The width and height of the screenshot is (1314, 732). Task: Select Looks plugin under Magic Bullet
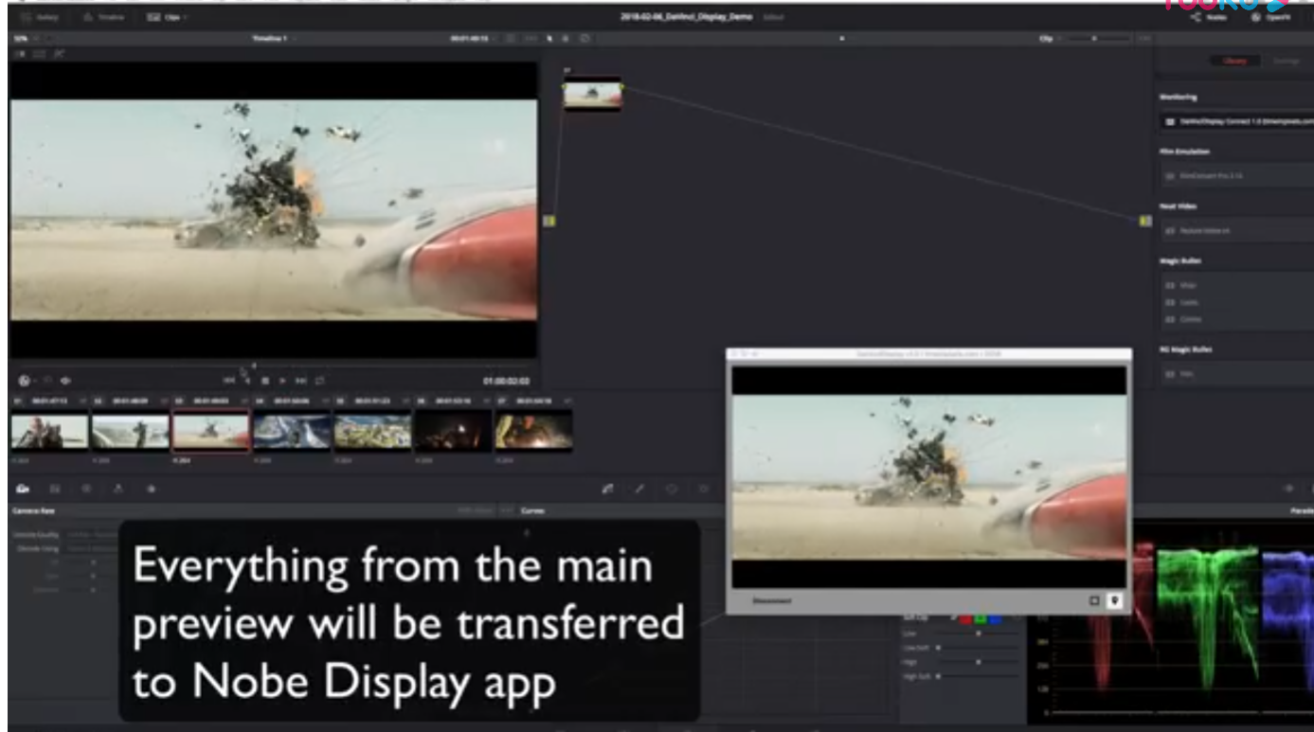(x=1236, y=302)
